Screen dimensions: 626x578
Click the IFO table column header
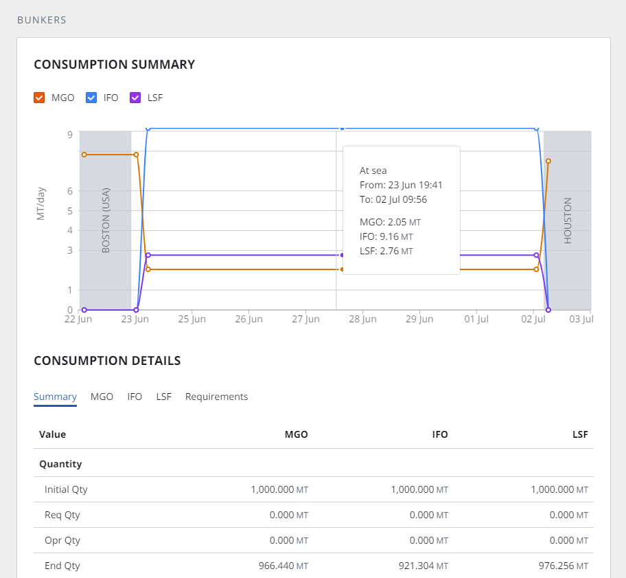440,434
